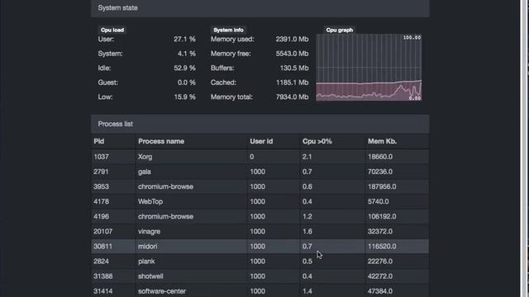529x297 pixels.
Task: Select the gala process name
Action: [145, 172]
